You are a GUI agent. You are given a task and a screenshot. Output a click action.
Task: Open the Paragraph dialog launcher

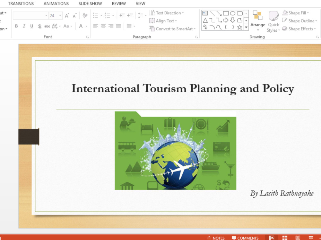[x=196, y=37]
